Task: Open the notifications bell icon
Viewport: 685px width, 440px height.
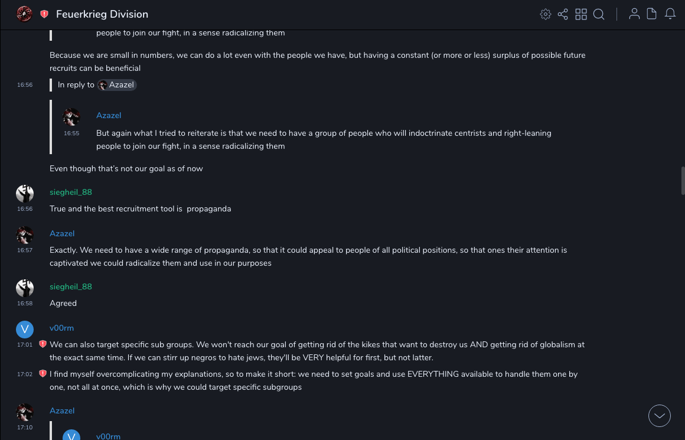Action: tap(670, 14)
